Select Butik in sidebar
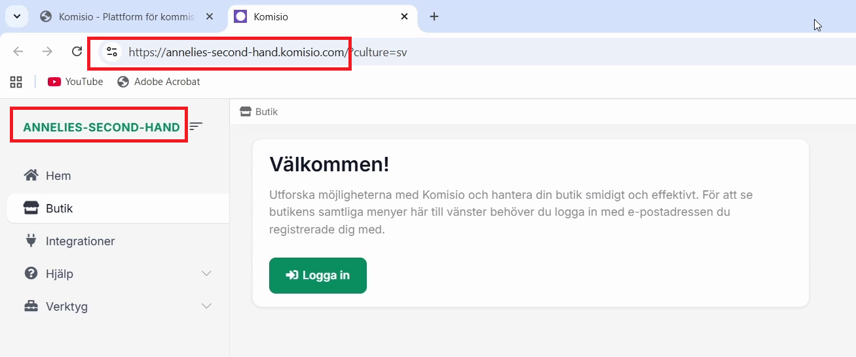The image size is (856, 357). click(x=118, y=209)
